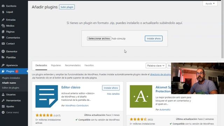The width and height of the screenshot is (224, 126).
Task: Open the Akismet plugin title link
Action: click(x=163, y=89)
